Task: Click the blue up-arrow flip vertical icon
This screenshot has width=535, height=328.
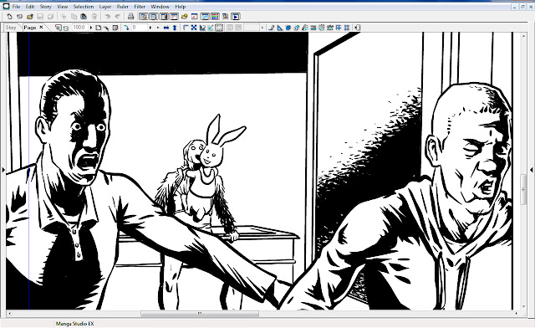Action: pyautogui.click(x=175, y=28)
